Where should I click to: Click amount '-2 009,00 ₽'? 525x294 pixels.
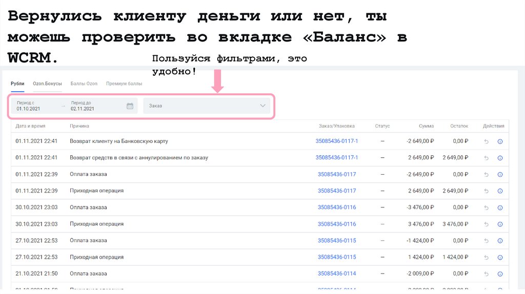pyautogui.click(x=420, y=274)
